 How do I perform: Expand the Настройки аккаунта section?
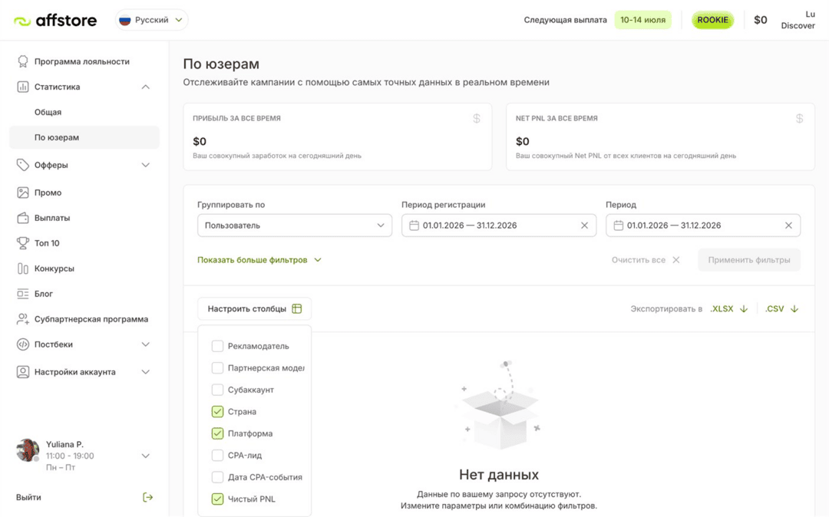coord(145,372)
